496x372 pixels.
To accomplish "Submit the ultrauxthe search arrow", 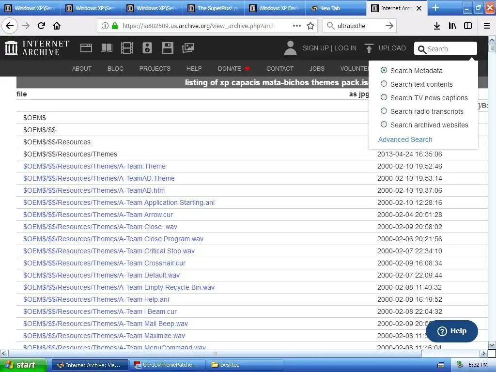I will (x=389, y=26).
